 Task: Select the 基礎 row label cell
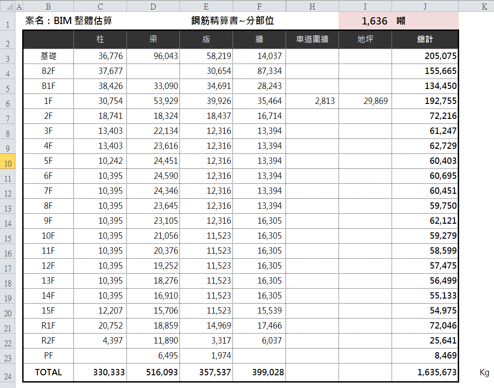(x=48, y=56)
